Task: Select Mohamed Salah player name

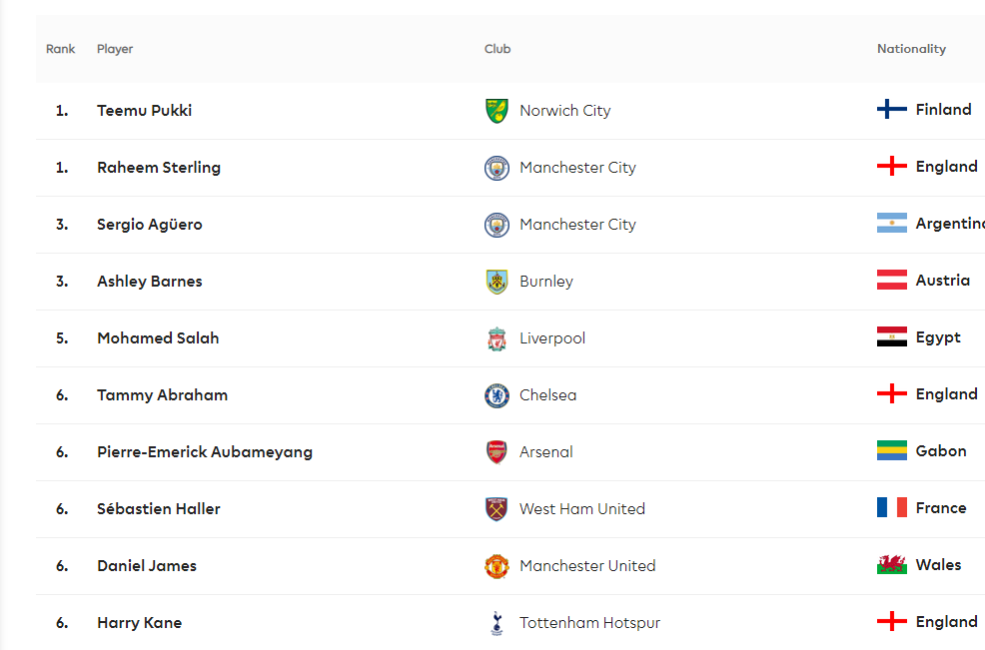Action: tap(158, 338)
